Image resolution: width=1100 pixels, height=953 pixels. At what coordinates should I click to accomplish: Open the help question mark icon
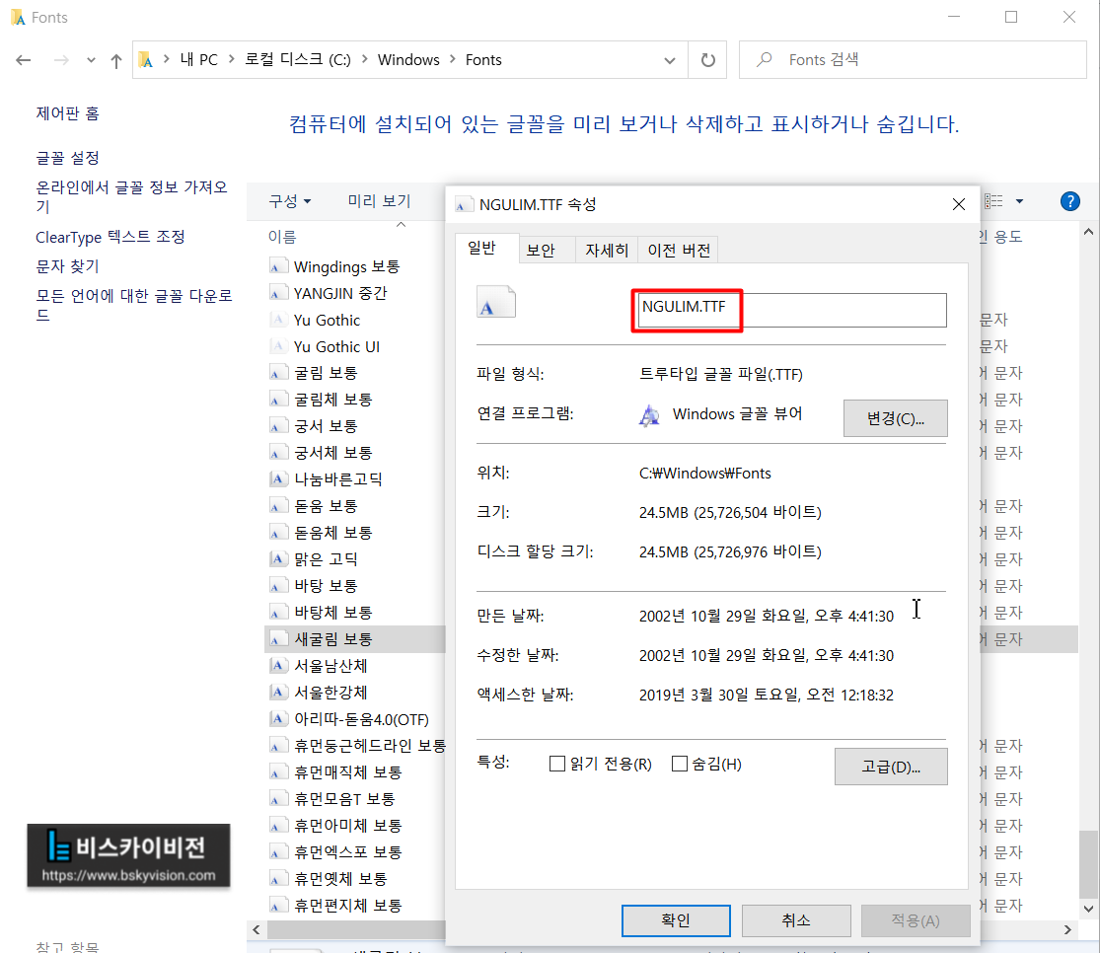(1069, 200)
